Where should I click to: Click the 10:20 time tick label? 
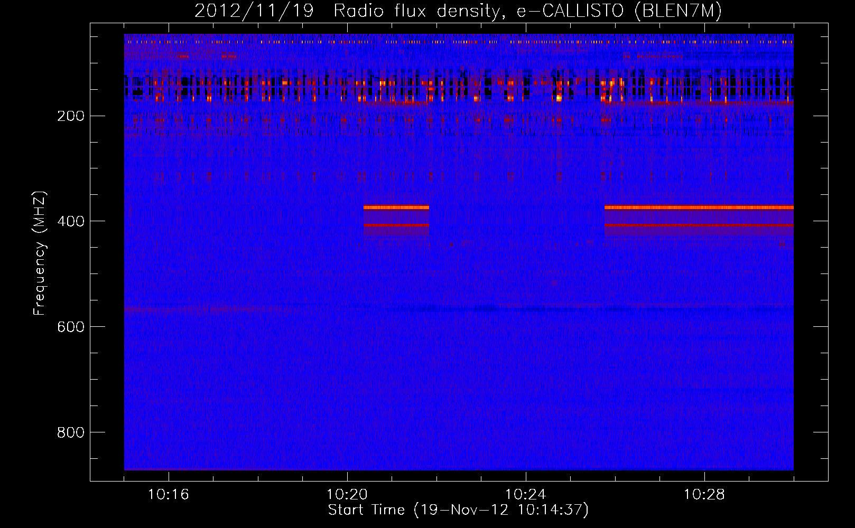(347, 495)
